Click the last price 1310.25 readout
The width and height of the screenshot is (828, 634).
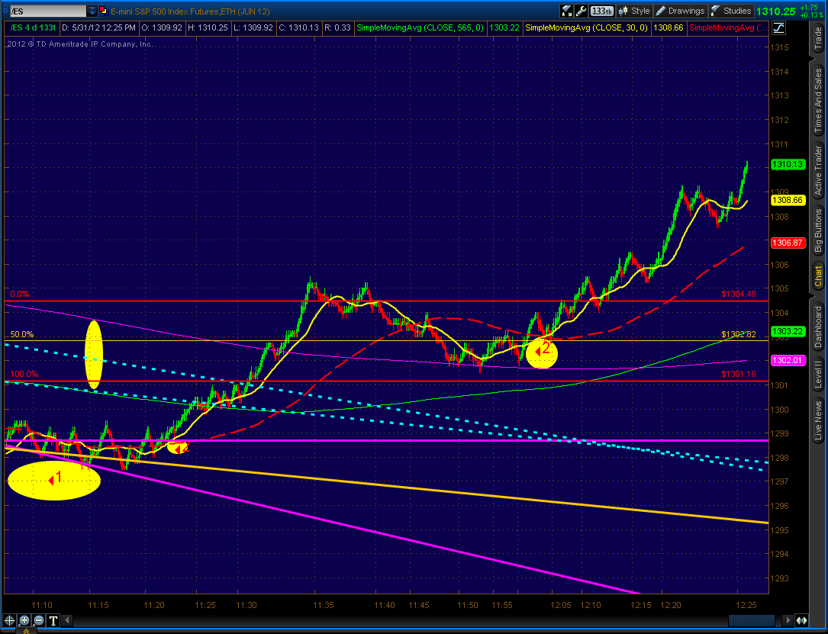[x=775, y=11]
